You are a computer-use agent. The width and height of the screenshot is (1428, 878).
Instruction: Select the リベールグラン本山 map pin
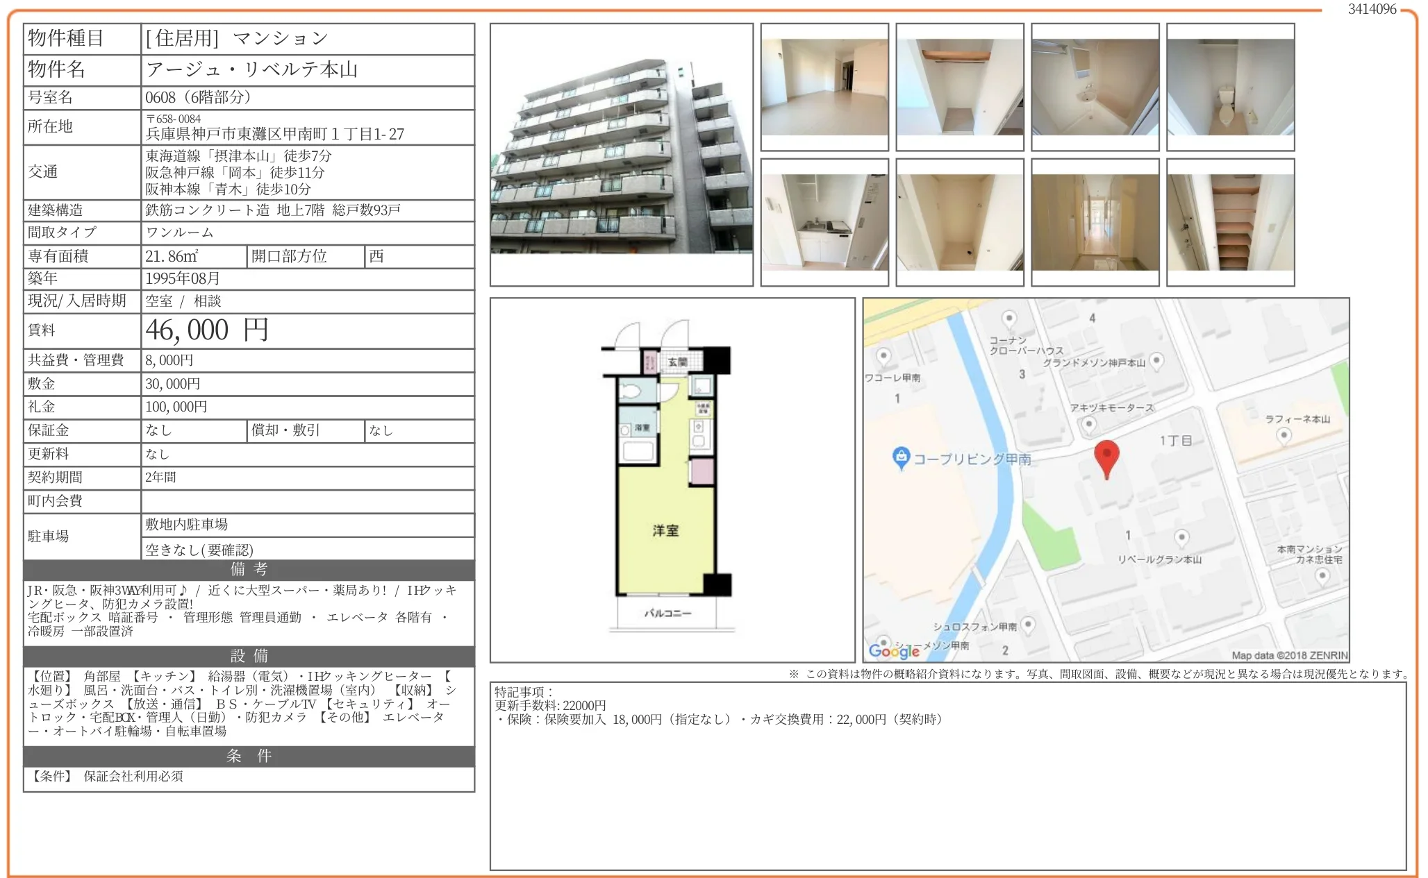tap(1182, 537)
